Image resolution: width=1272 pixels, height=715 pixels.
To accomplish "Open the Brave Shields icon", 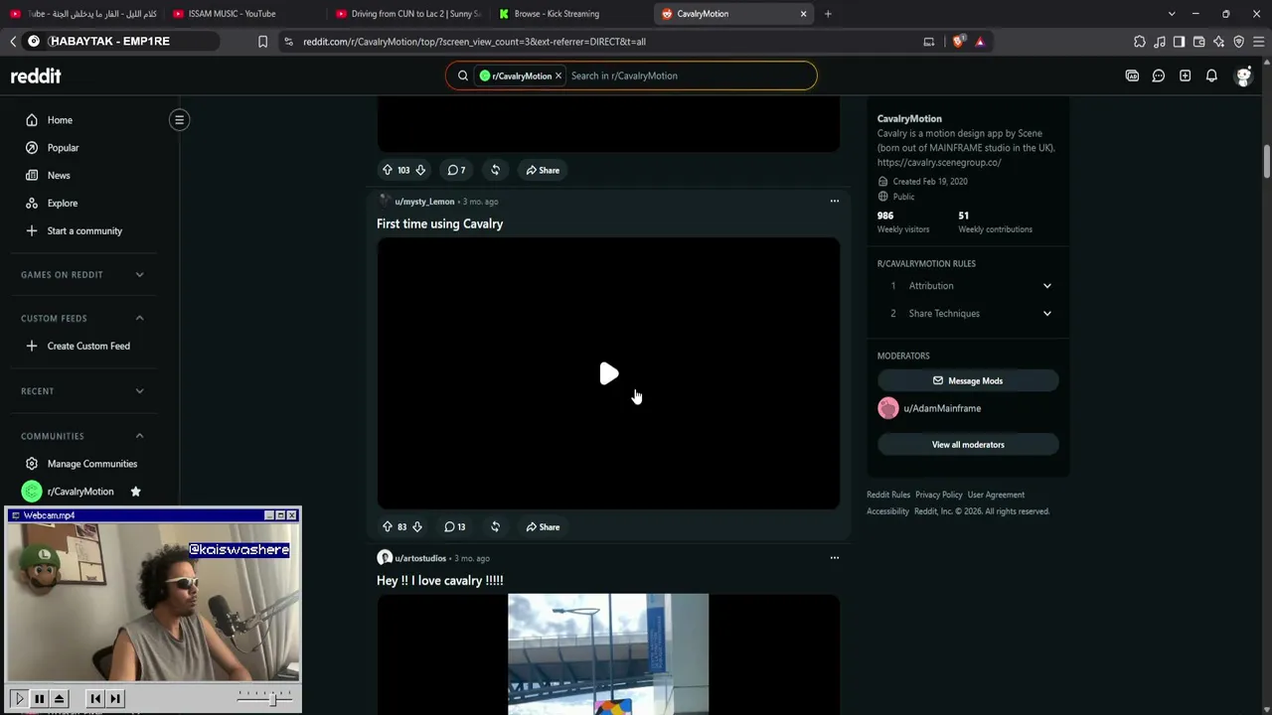I will 958,42.
